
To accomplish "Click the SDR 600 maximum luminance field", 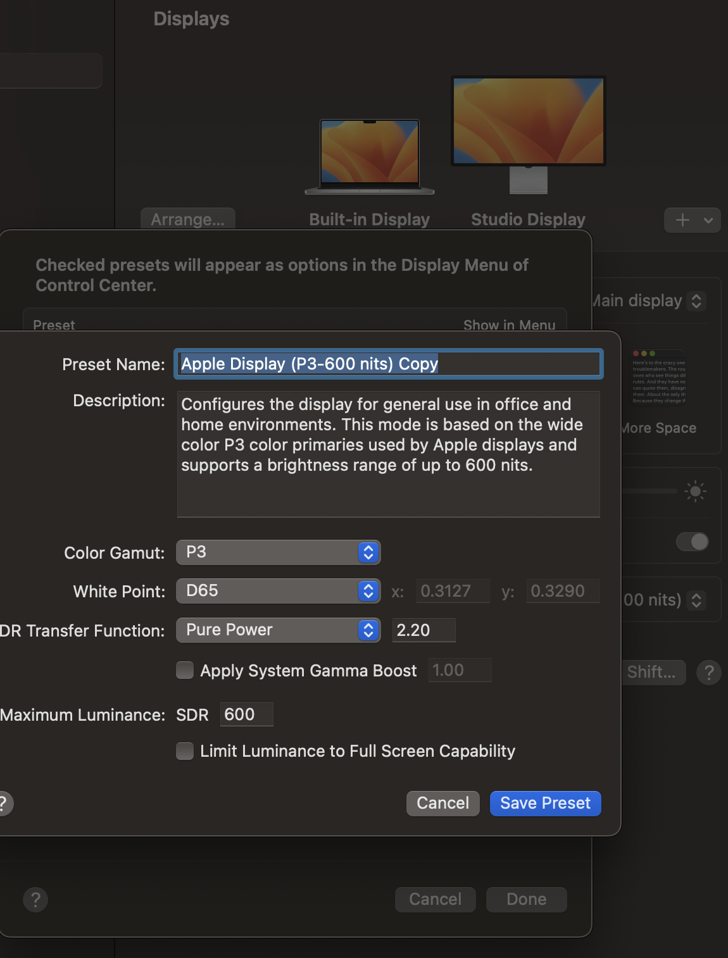I will (246, 714).
